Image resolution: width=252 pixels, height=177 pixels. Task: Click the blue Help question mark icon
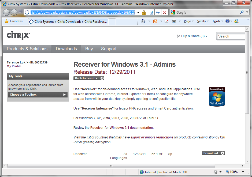click(x=228, y=21)
